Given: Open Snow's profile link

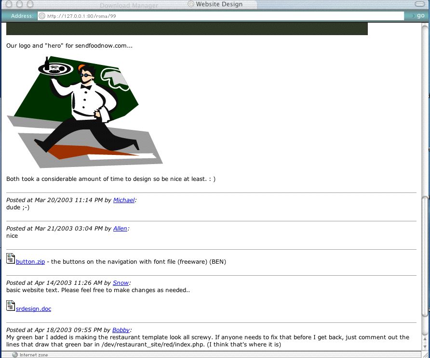Looking at the screenshot, I should pyautogui.click(x=121, y=283).
